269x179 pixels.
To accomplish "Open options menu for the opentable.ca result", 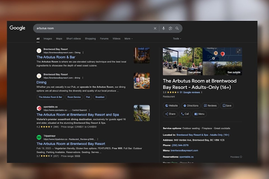I will pyautogui.click(x=89, y=110).
